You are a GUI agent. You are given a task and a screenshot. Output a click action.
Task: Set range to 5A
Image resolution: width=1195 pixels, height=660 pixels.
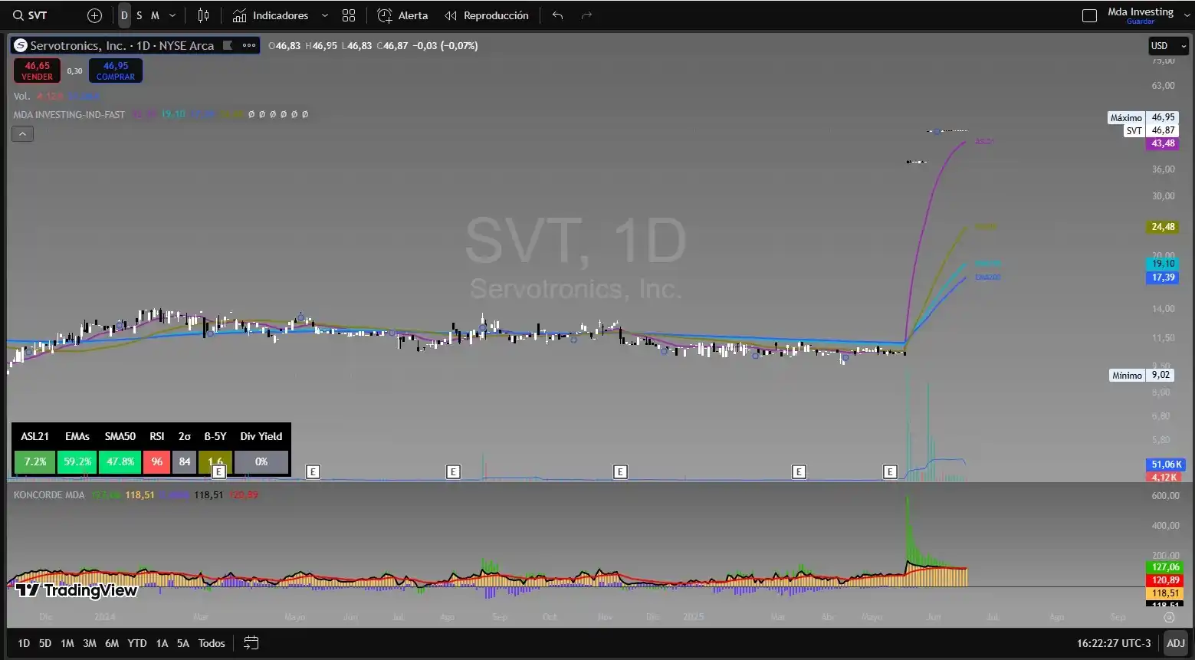(183, 643)
